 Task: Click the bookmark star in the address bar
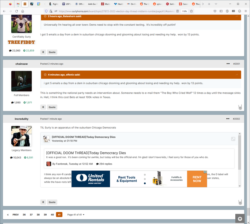[x=191, y=11]
